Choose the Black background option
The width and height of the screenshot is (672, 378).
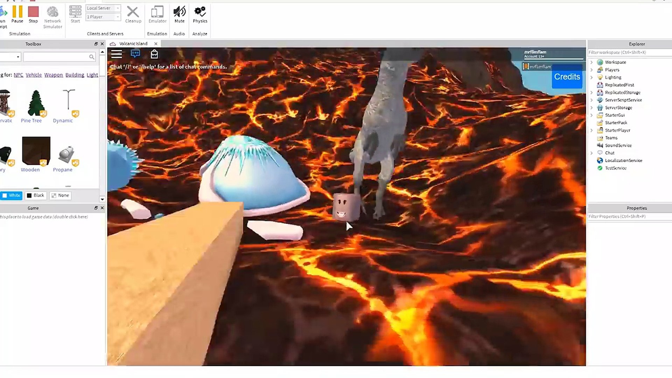[x=36, y=195]
